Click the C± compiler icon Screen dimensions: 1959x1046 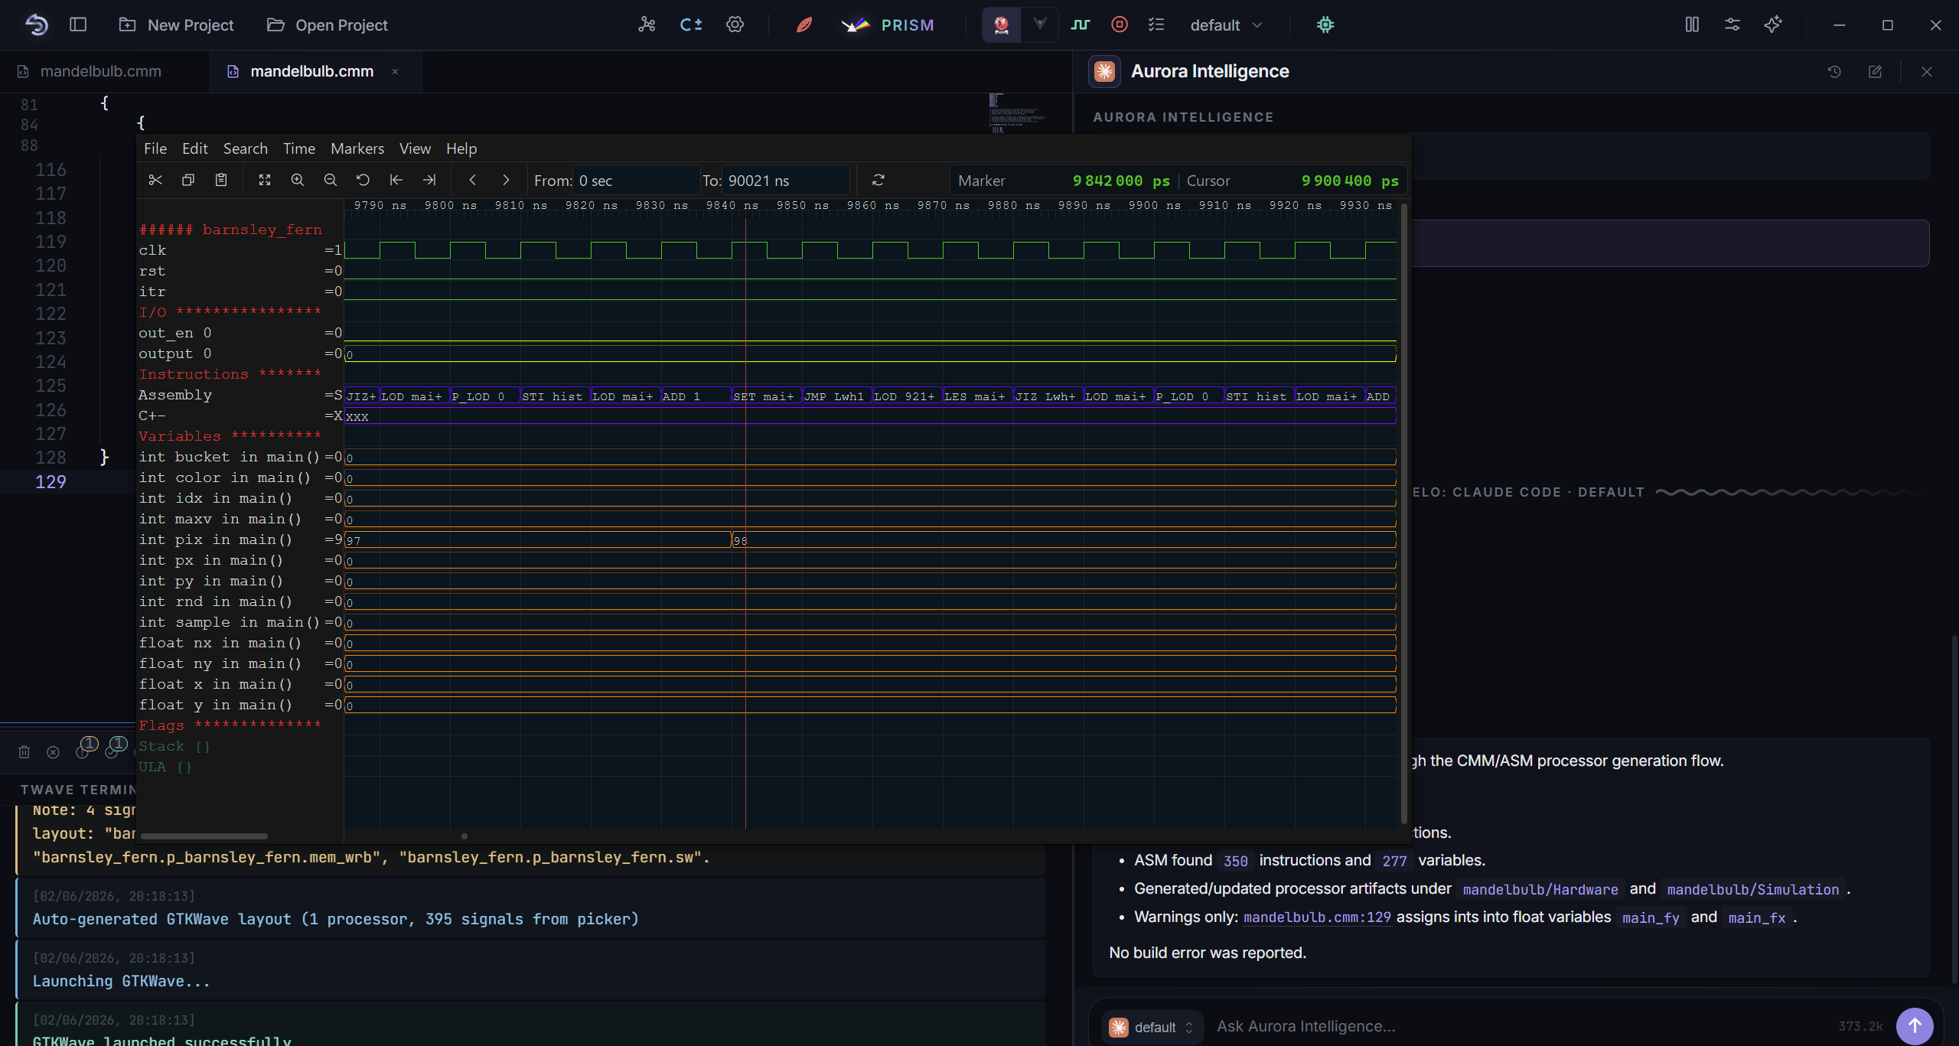coord(691,24)
